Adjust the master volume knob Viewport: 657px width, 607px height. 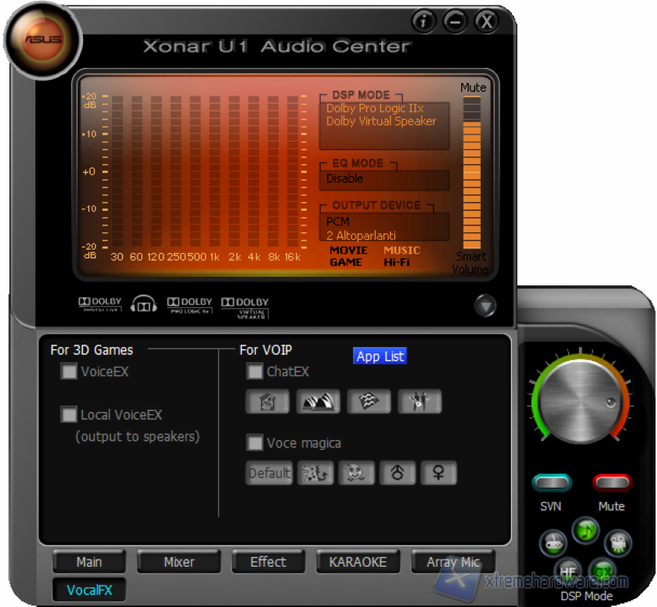click(580, 399)
